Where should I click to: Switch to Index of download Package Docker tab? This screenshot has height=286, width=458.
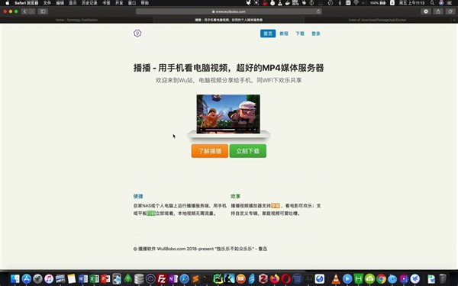coord(377,20)
